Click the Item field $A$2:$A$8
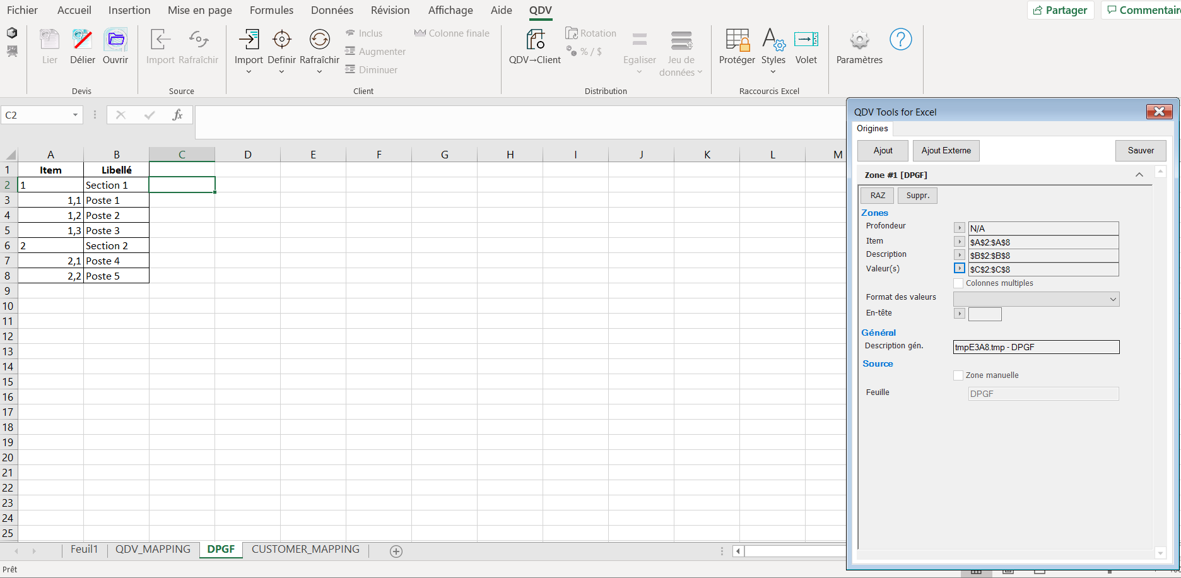Image resolution: width=1181 pixels, height=578 pixels. (1043, 242)
